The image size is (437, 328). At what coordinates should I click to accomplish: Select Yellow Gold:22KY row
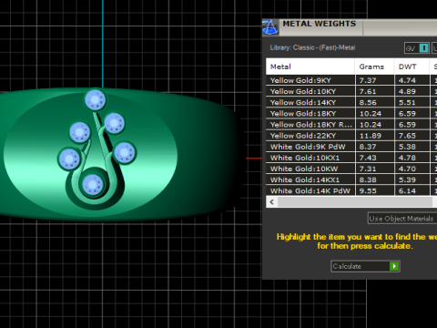(351, 136)
